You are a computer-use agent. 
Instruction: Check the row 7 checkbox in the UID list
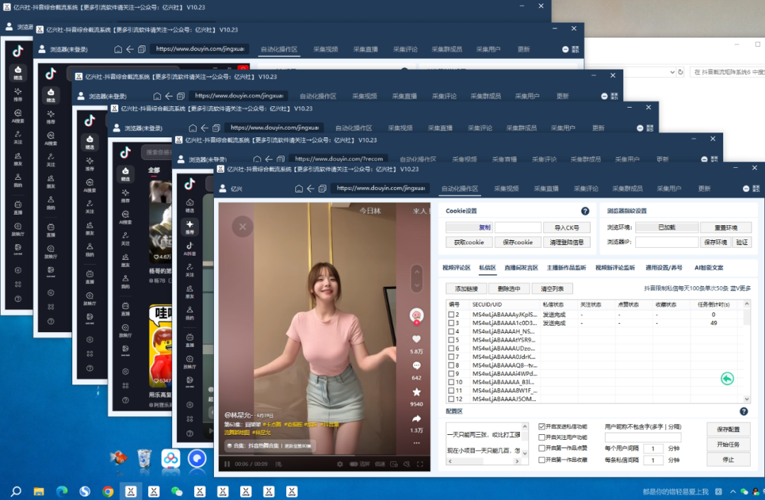pyautogui.click(x=451, y=356)
